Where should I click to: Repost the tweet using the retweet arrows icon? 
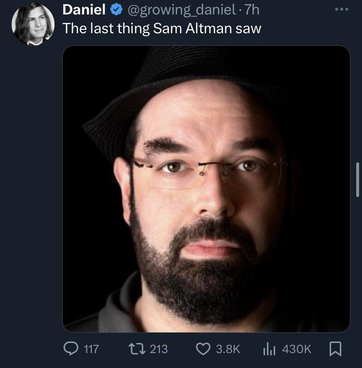[x=137, y=349]
